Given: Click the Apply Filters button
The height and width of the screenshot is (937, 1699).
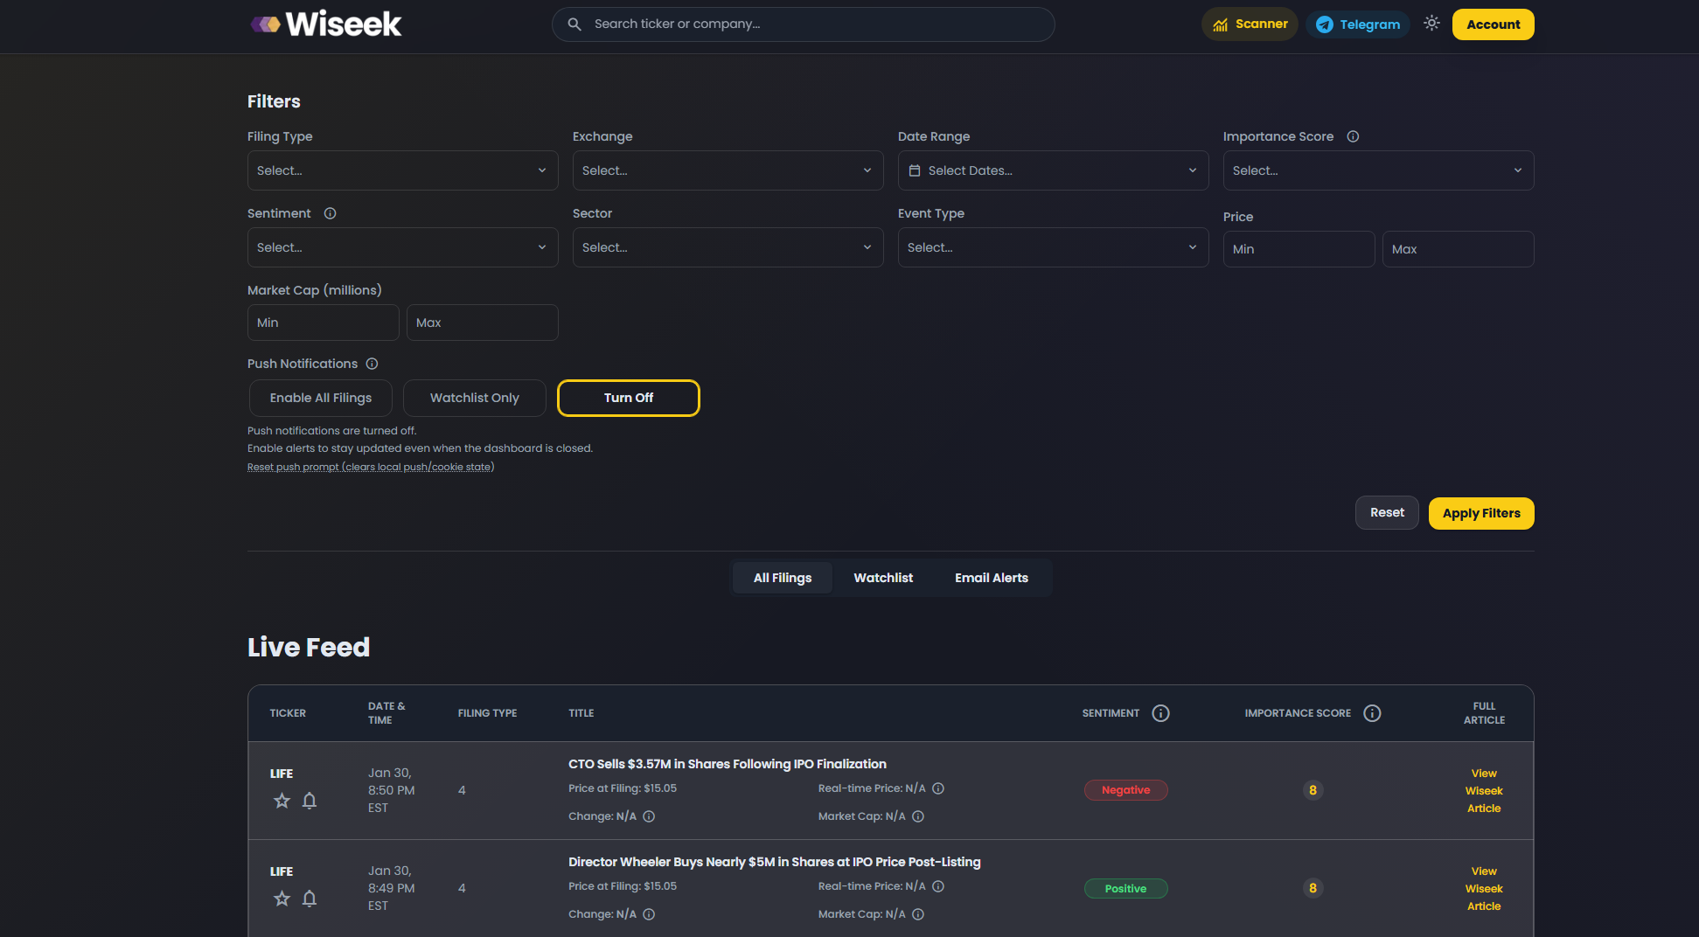Looking at the screenshot, I should tap(1480, 513).
